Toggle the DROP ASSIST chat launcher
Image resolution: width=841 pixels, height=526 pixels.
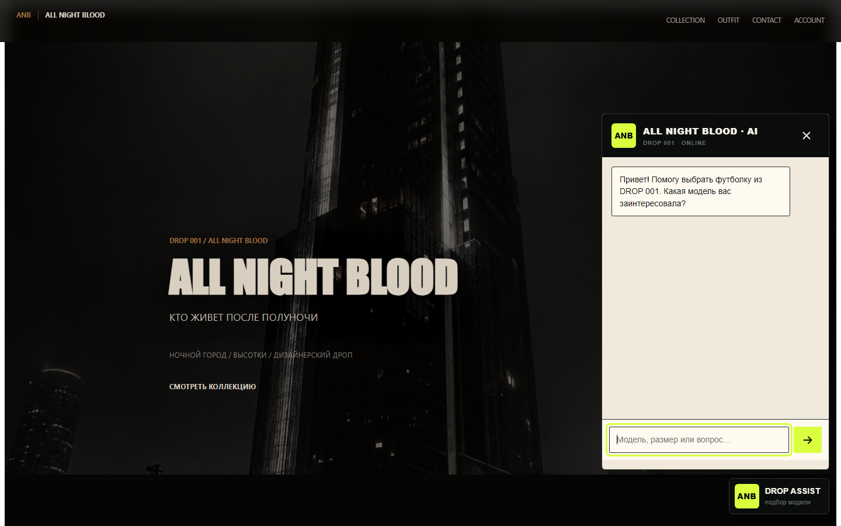(x=779, y=496)
